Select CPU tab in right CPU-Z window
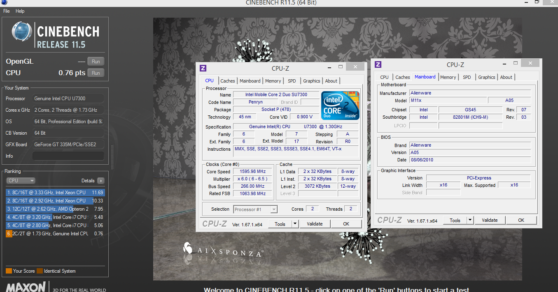The height and width of the screenshot is (292, 558). (384, 77)
